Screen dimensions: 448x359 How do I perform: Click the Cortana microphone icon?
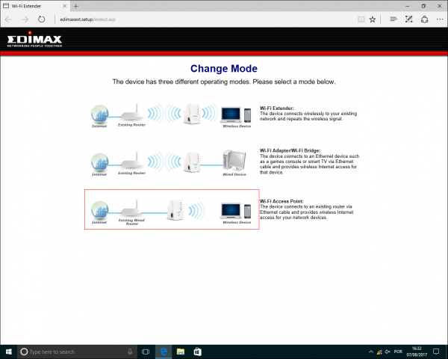130,352
